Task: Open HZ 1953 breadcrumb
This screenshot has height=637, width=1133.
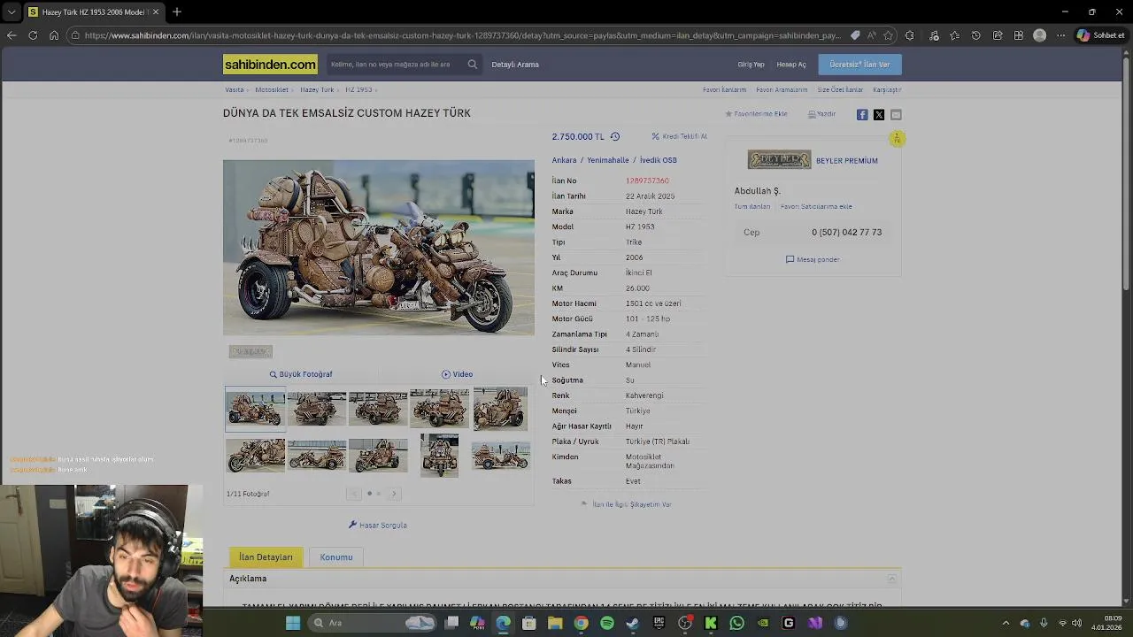Action: pos(358,89)
